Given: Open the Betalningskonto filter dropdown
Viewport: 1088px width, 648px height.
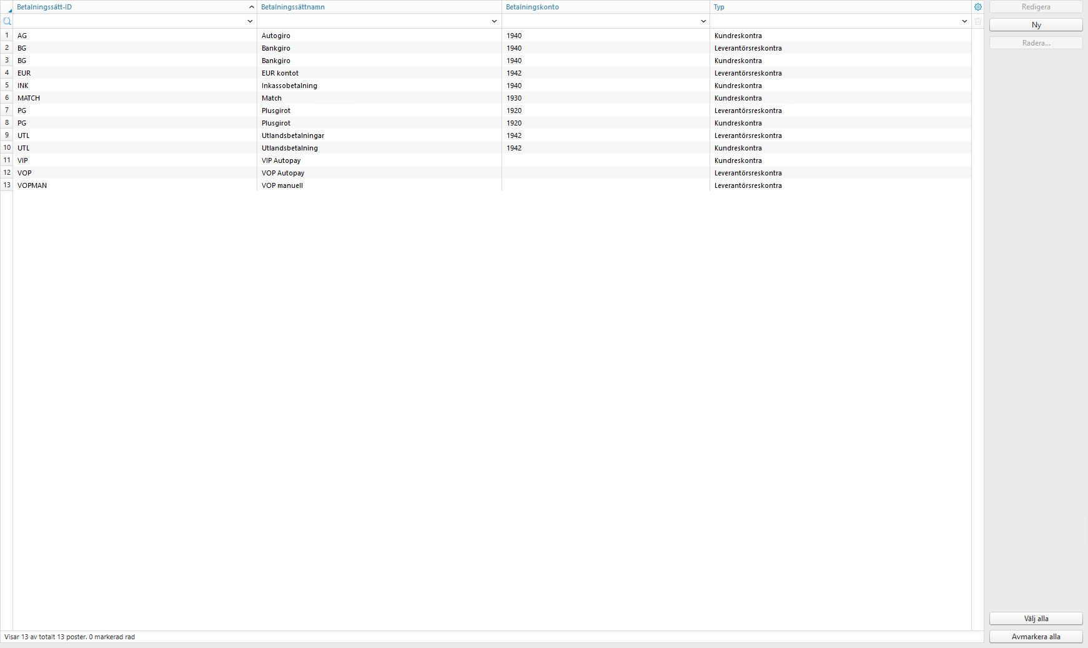Looking at the screenshot, I should pyautogui.click(x=703, y=21).
